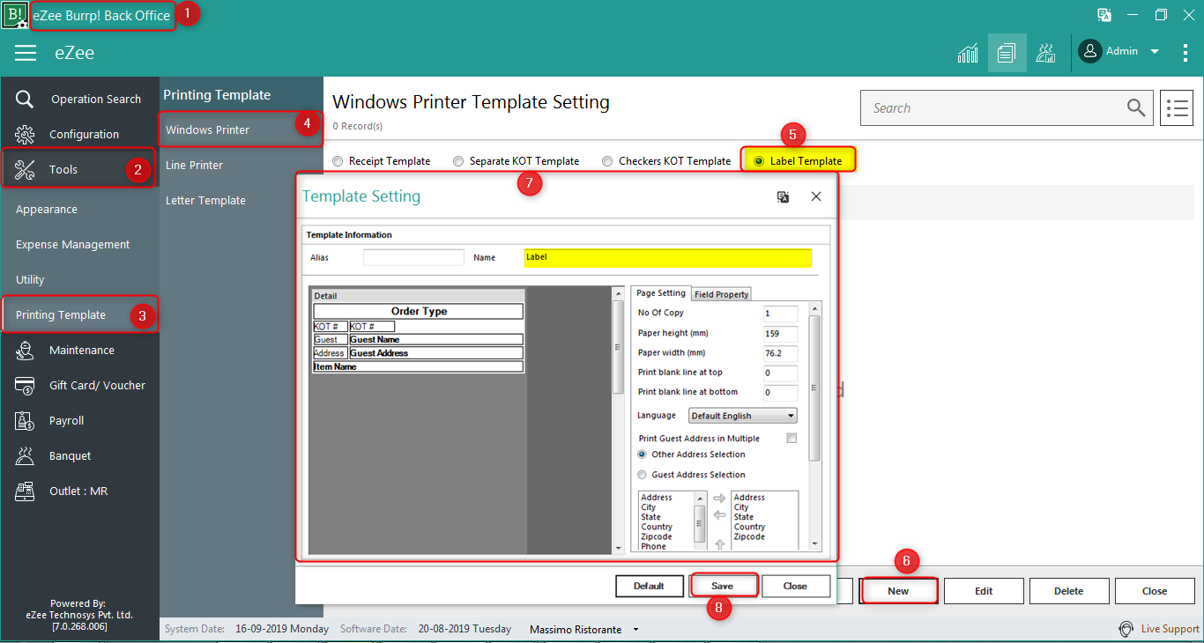Click the Banquet icon in sidebar
1204x643 pixels.
click(25, 455)
